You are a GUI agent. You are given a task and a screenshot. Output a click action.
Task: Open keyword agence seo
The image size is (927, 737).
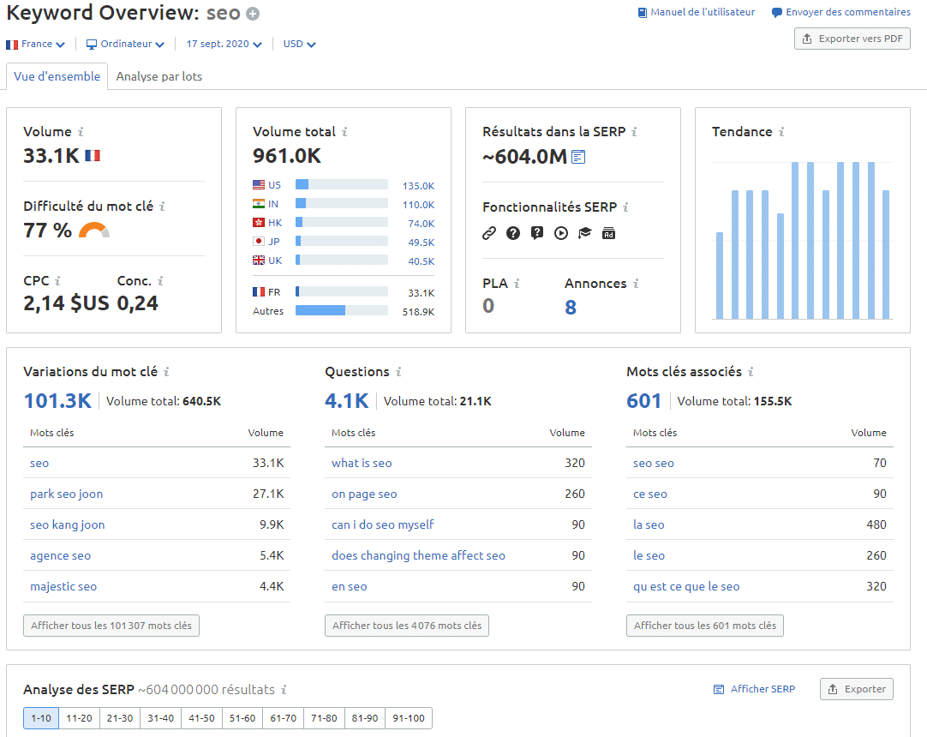60,555
